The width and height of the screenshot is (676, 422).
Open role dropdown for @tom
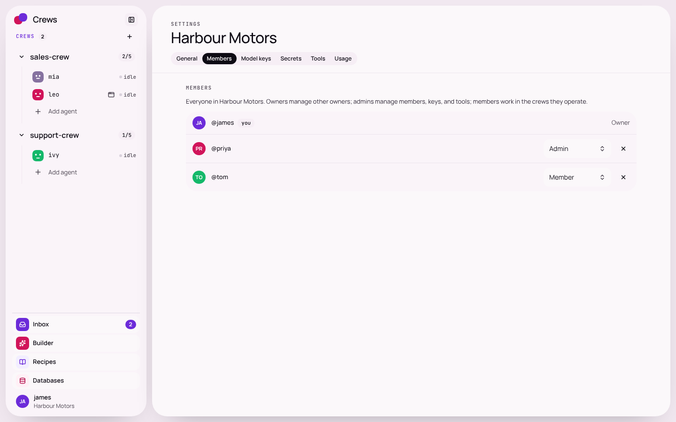[x=577, y=177]
